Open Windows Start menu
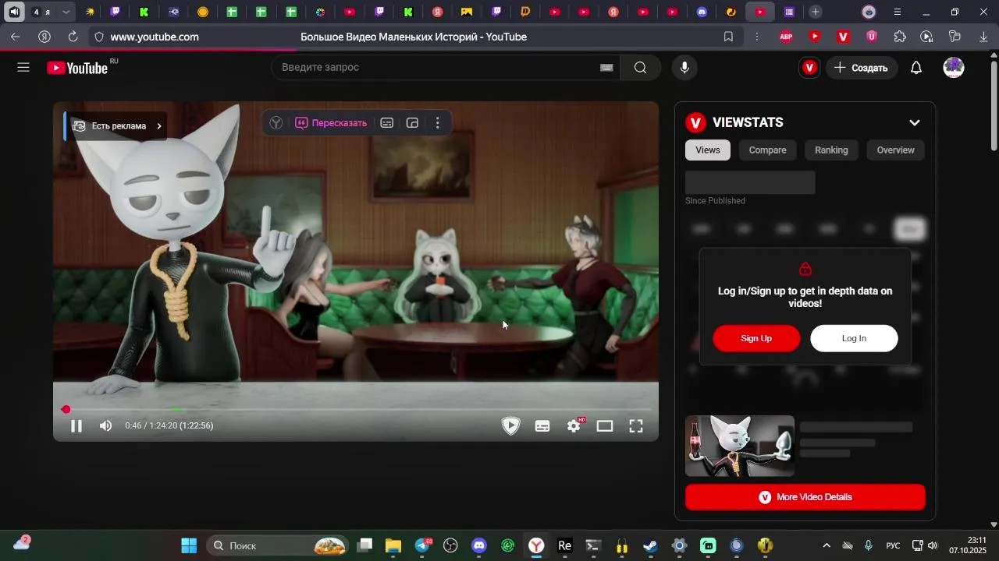Image resolution: width=999 pixels, height=561 pixels. 189,545
